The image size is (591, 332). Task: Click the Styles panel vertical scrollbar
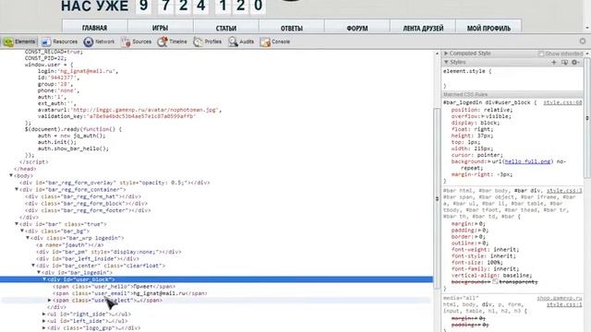(587, 117)
